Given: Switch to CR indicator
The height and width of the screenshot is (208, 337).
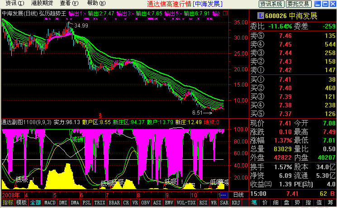Looking at the screenshot, I should pos(126,203).
